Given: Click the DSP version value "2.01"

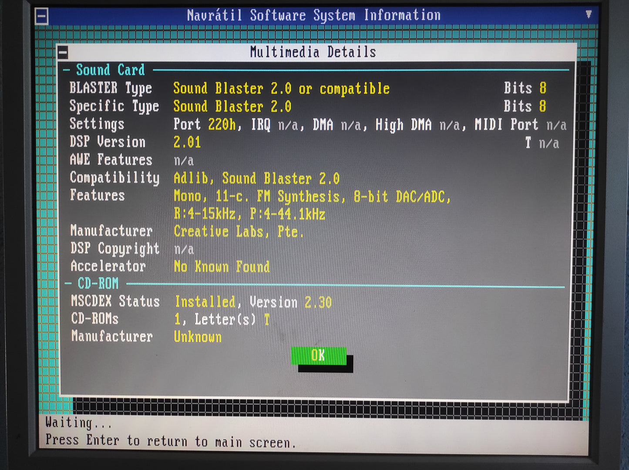Looking at the screenshot, I should pyautogui.click(x=187, y=143).
